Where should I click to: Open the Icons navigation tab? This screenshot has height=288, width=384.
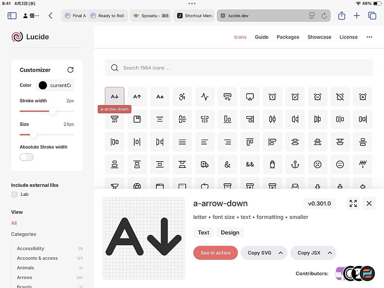click(240, 37)
